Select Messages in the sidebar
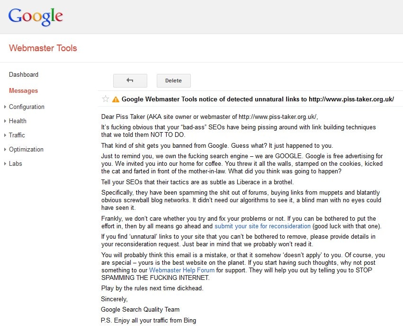 [23, 90]
